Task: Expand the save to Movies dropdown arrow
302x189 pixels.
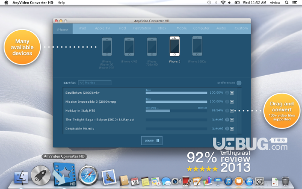Action: [x=81, y=83]
